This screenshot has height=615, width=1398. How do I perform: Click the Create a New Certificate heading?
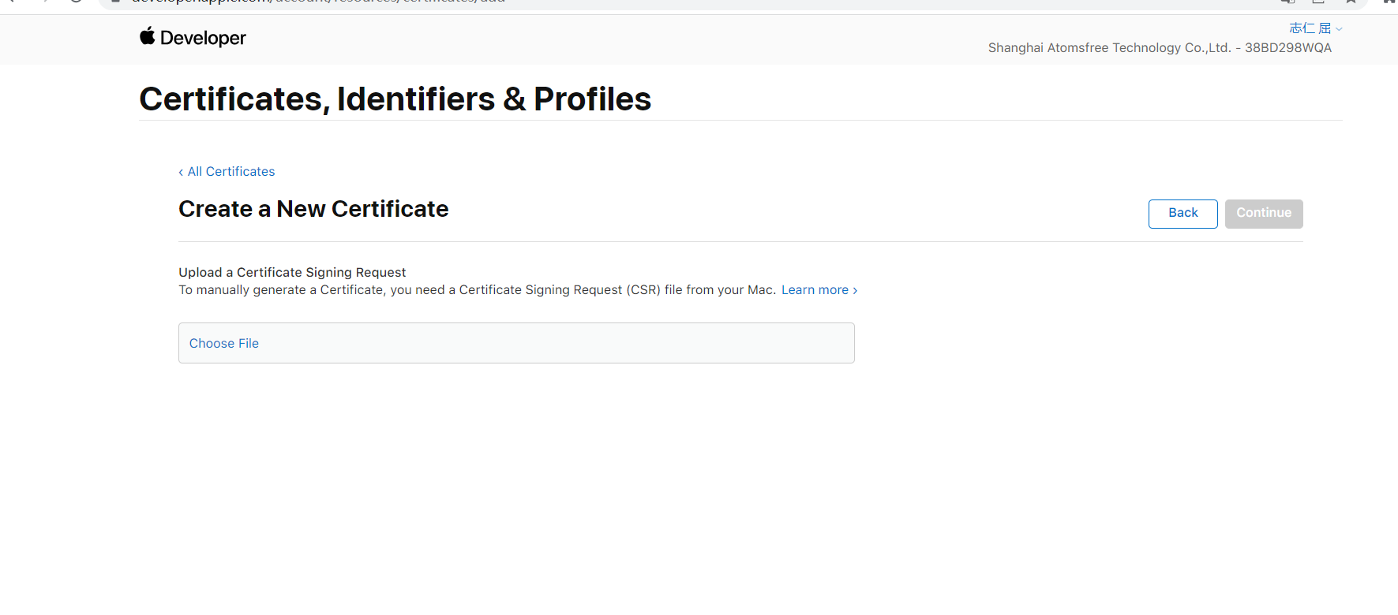pyautogui.click(x=313, y=209)
